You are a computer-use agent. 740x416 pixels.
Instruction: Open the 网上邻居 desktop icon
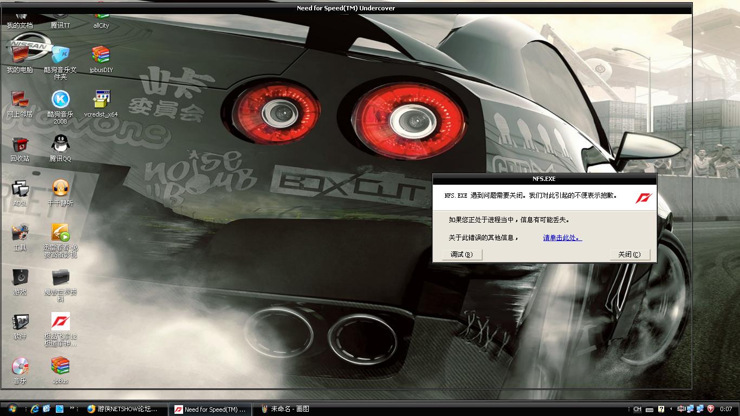coord(20,103)
